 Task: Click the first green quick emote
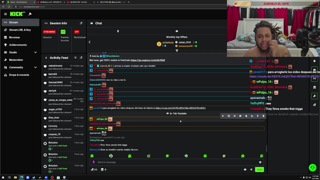point(92,156)
